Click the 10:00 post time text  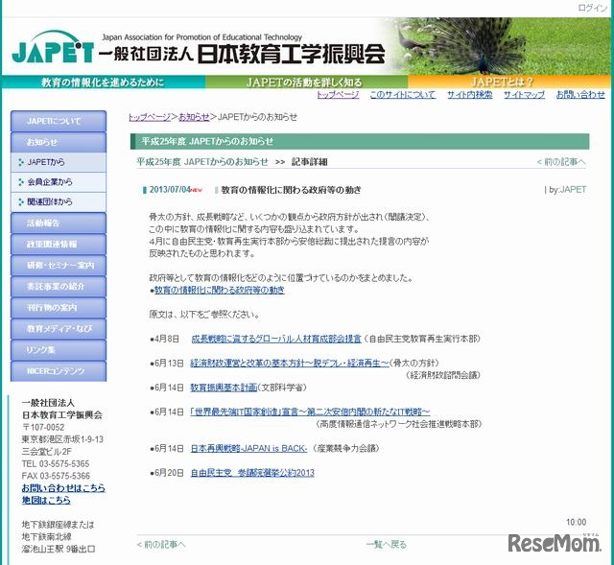click(x=576, y=523)
